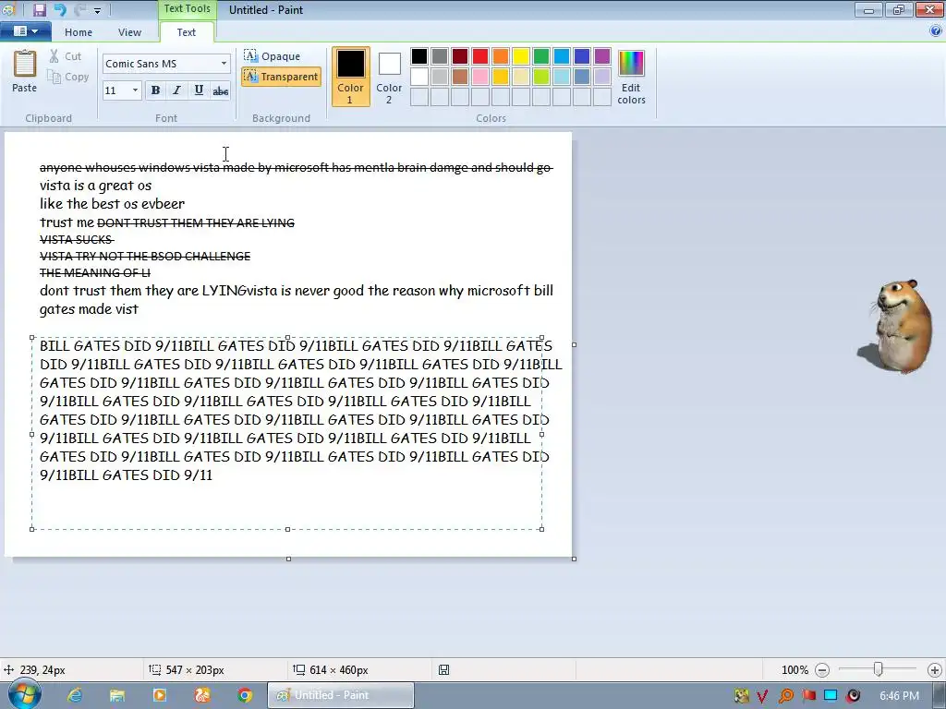Pick the indigo color swatch
Screen dimensions: 946x709
pyautogui.click(x=582, y=56)
